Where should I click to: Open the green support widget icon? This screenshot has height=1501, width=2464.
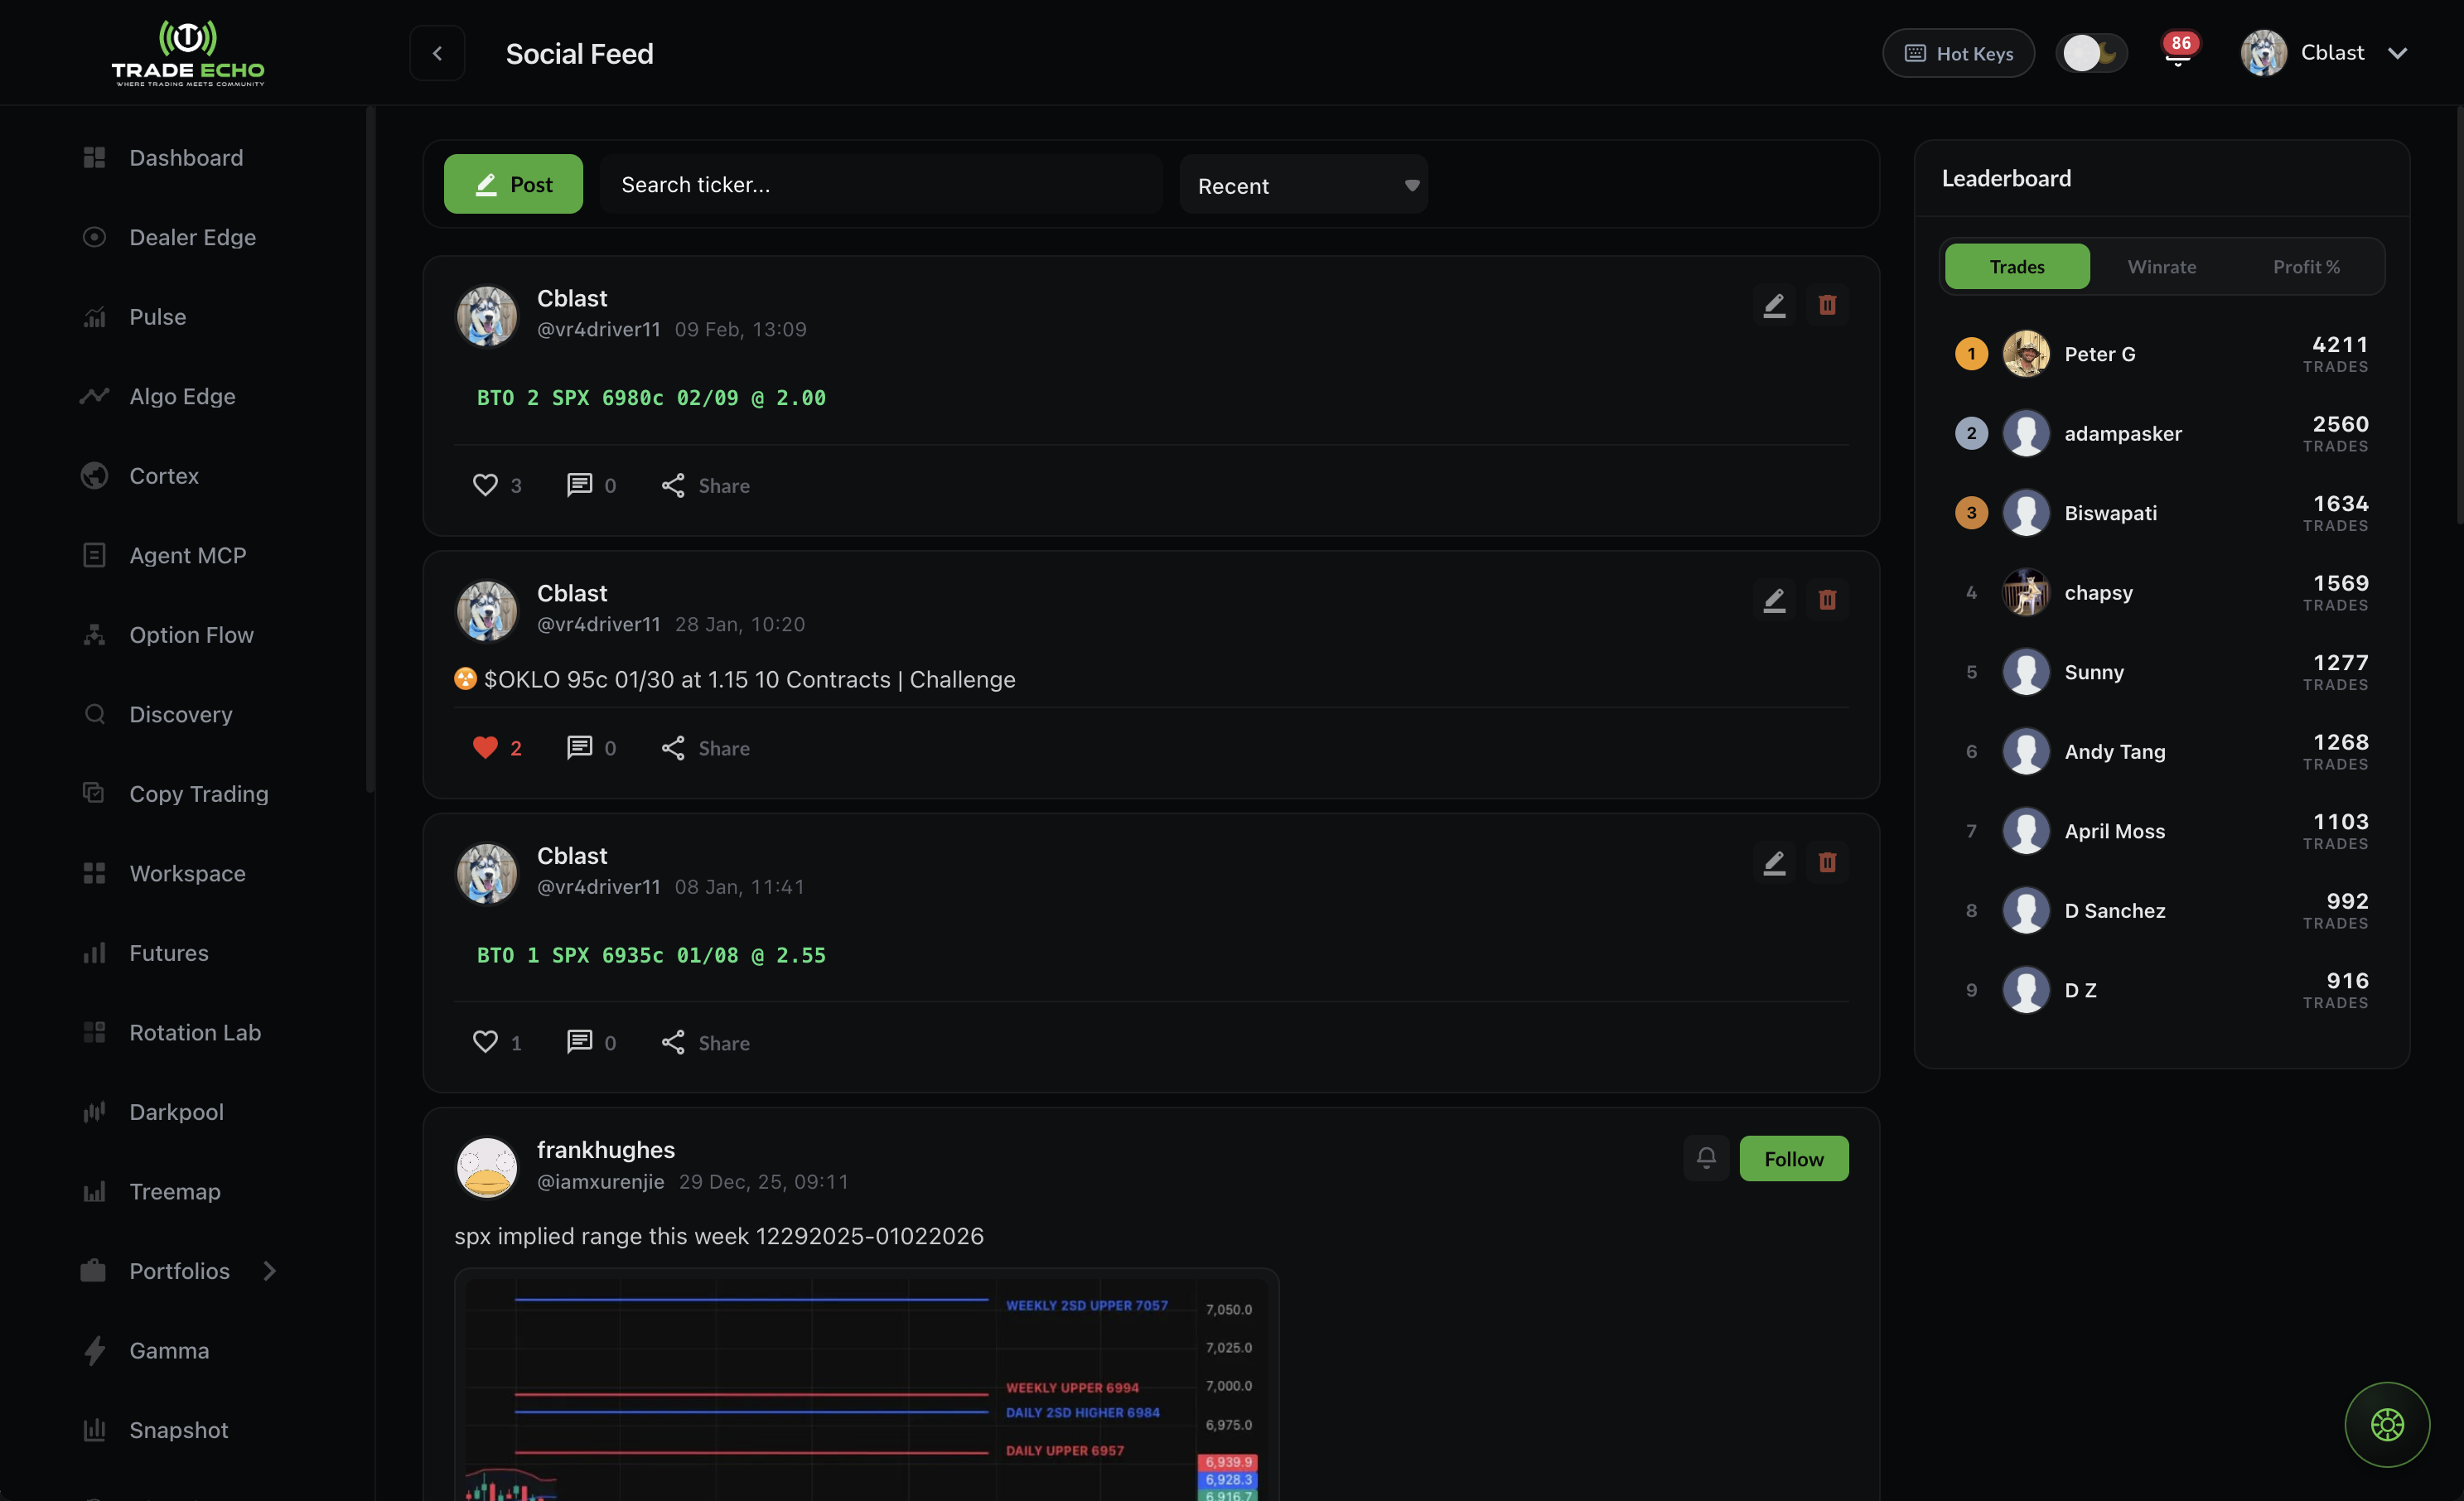[x=2386, y=1424]
